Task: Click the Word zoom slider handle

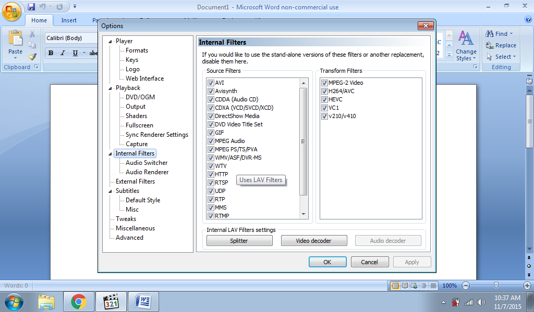Action: click(x=496, y=285)
